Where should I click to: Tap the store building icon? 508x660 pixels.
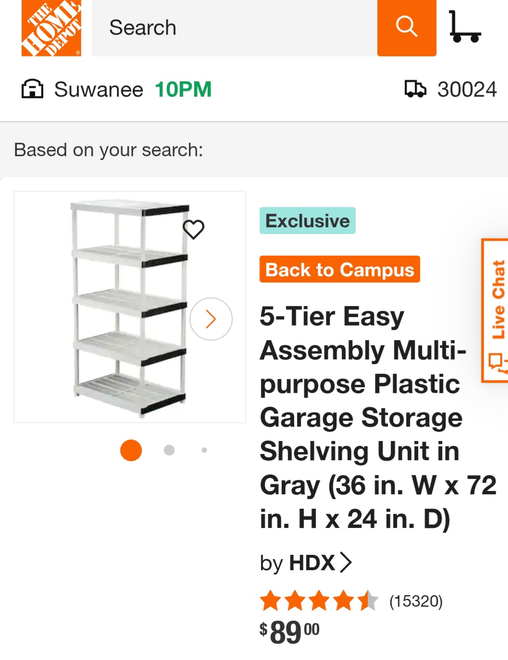[32, 89]
